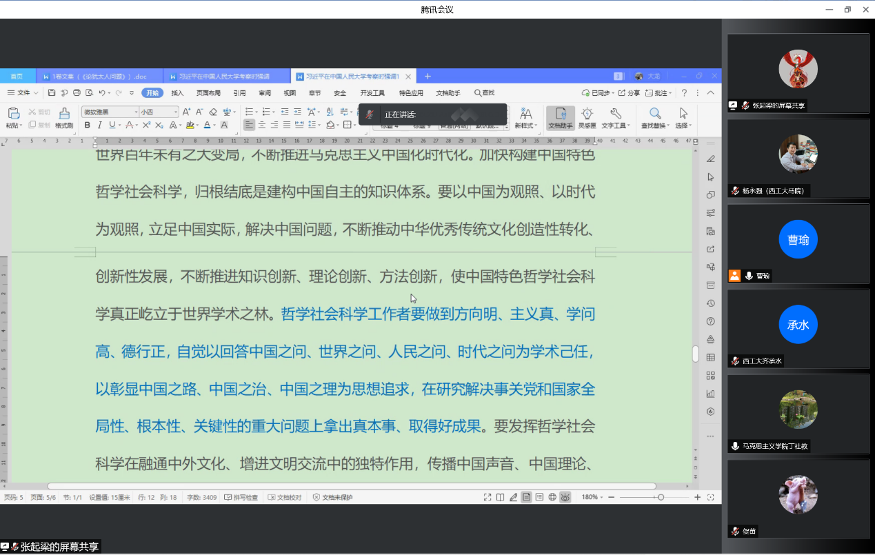
Task: Toggle Italic formatting in the ribbon
Action: coord(100,125)
